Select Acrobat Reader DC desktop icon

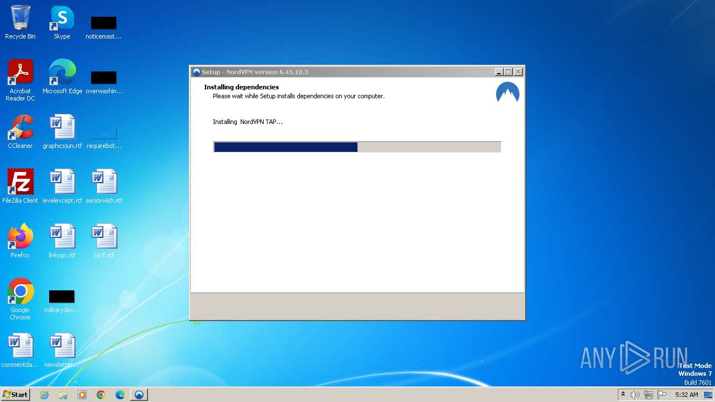[x=20, y=80]
